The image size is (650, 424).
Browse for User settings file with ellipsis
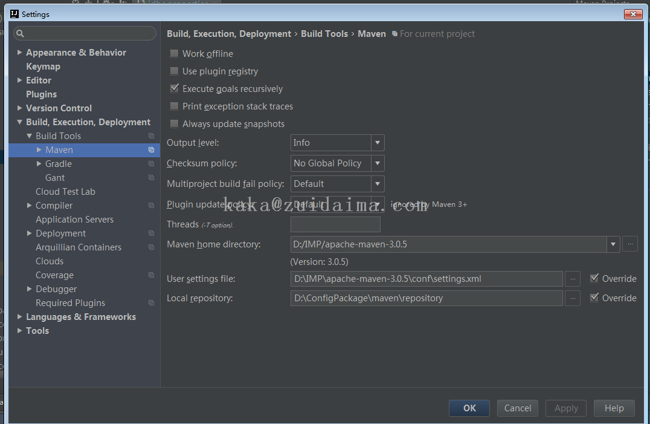pos(573,279)
